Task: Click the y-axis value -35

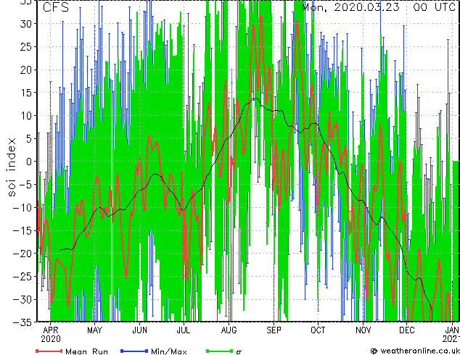Action: [21, 322]
